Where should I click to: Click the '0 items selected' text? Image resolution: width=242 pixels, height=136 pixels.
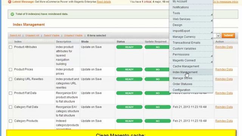[x=97, y=36]
